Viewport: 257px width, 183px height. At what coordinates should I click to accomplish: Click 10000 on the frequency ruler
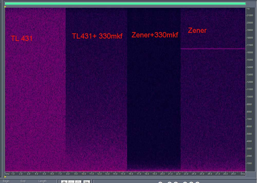[250, 97]
